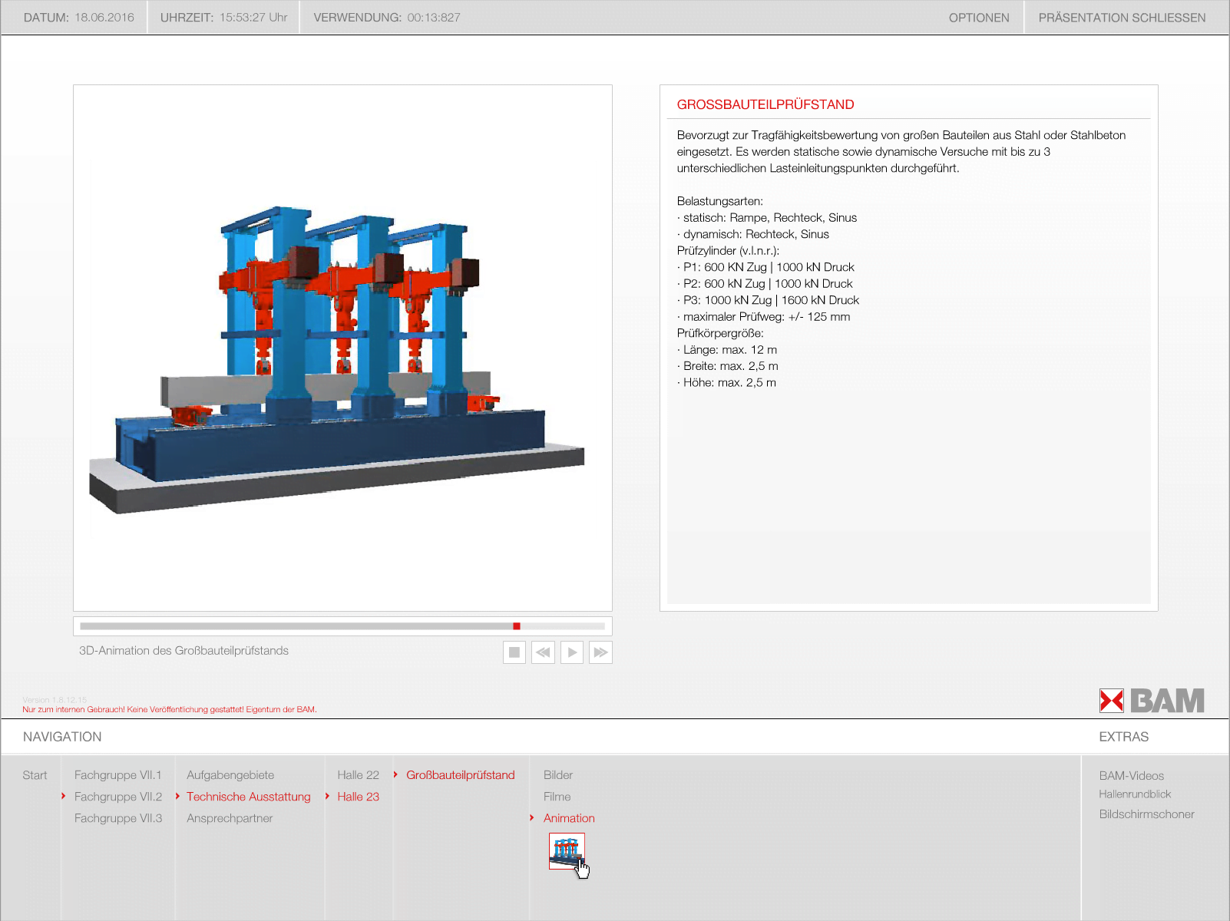Open BAM-Videos under Extras
The image size is (1230, 921).
coord(1131,776)
